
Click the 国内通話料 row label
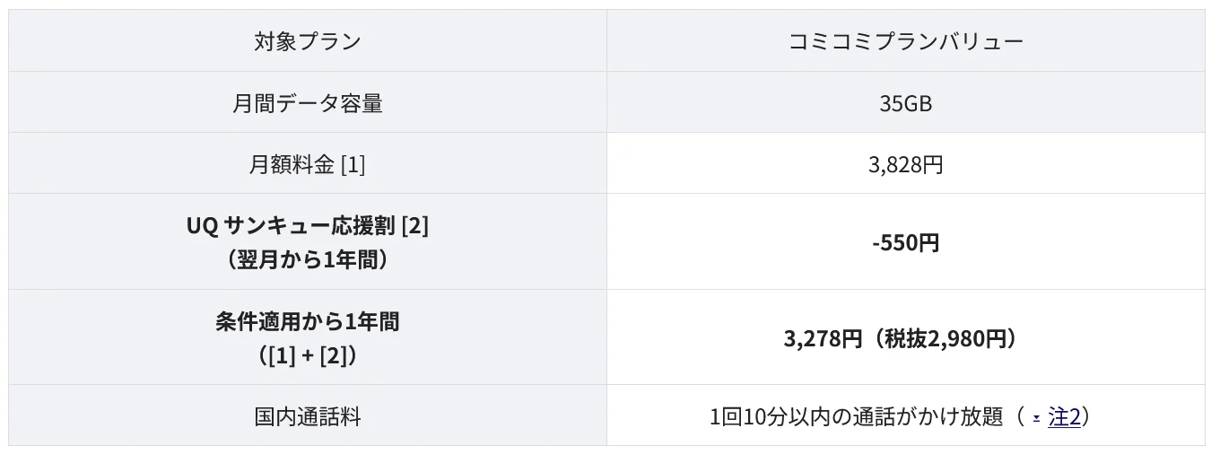coord(308,417)
